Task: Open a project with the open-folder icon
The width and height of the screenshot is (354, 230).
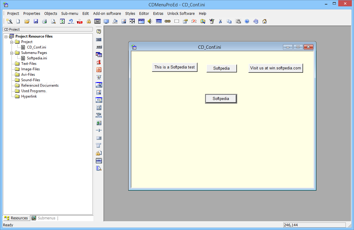Action: click(x=27, y=21)
